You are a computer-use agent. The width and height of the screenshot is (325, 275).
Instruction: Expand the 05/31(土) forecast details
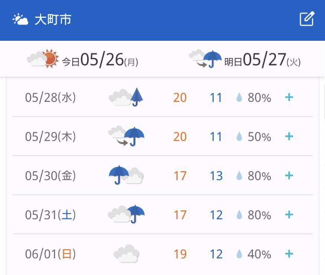pos(289,215)
